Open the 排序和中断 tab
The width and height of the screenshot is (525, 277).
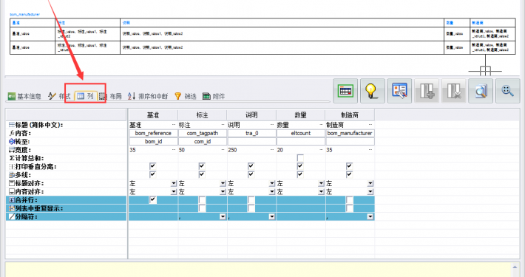coord(148,96)
